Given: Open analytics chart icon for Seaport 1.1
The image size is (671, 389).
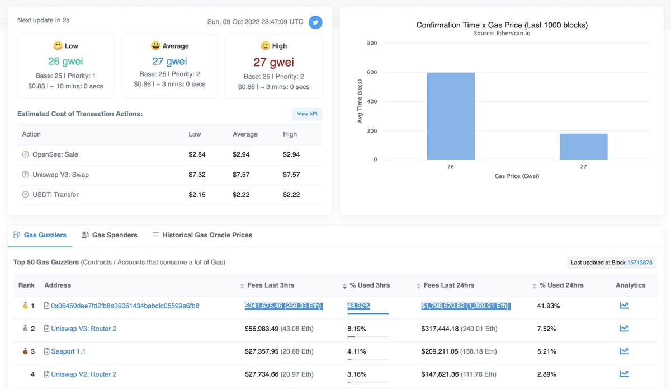Looking at the screenshot, I should (624, 351).
